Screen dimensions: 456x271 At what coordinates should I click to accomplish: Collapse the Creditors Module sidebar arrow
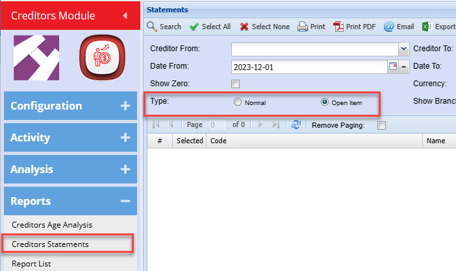pos(125,16)
